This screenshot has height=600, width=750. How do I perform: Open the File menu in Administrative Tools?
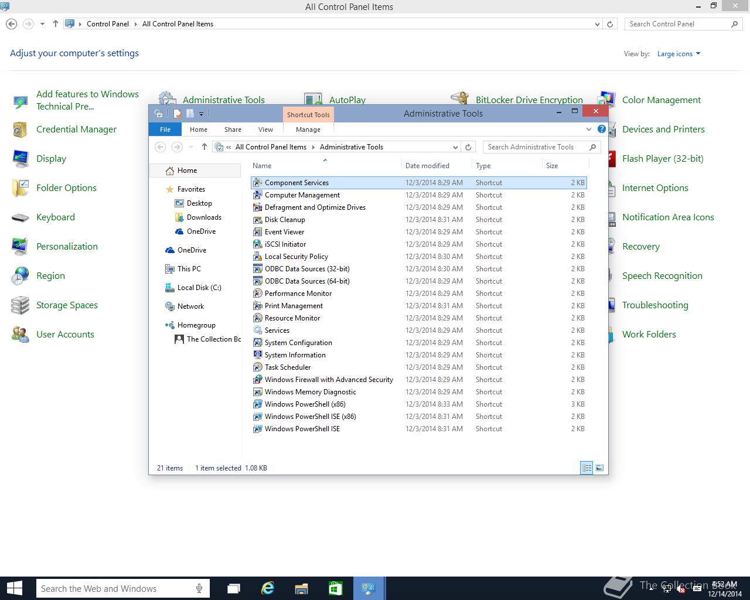click(165, 129)
